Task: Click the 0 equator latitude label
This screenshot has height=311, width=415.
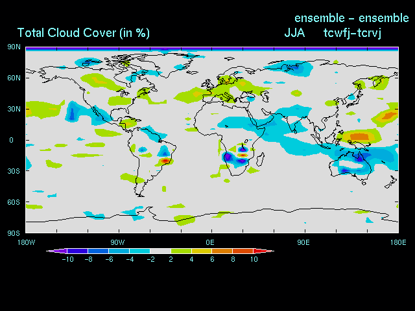Action: [12, 140]
